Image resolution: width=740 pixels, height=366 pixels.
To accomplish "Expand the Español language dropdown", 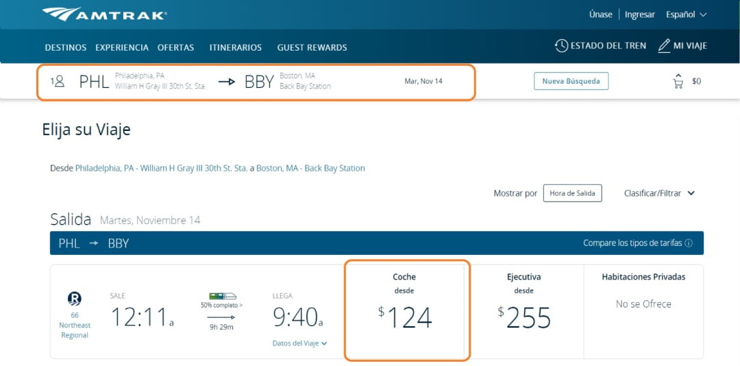I will (686, 14).
